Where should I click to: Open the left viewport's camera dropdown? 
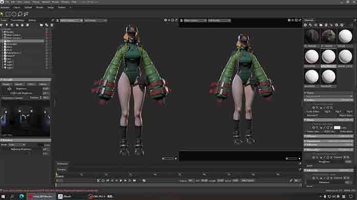pyautogui.click(x=71, y=20)
